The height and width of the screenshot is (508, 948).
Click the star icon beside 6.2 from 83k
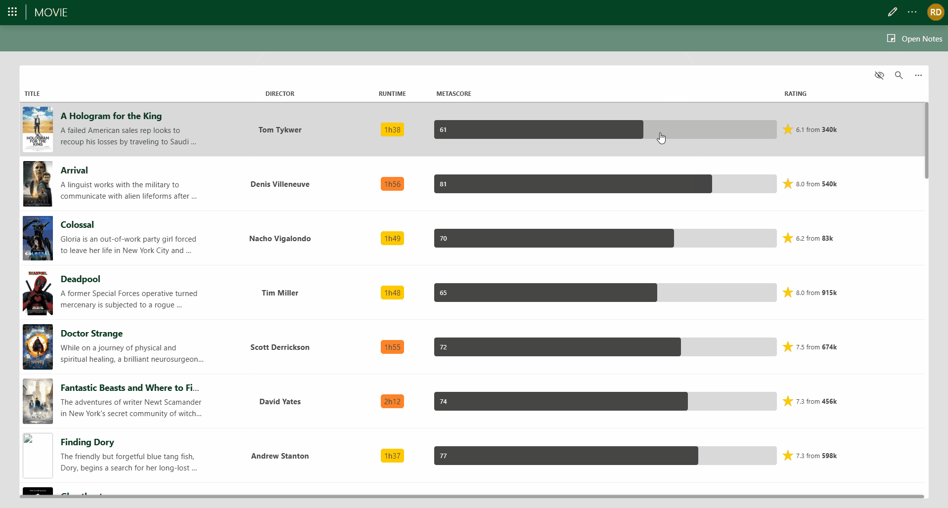pyautogui.click(x=788, y=238)
